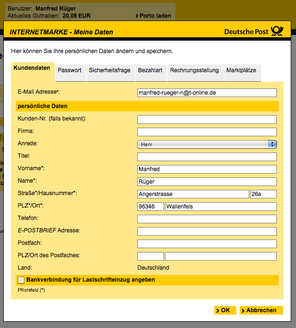Open the Sicherheitsfrage tab

click(x=110, y=70)
